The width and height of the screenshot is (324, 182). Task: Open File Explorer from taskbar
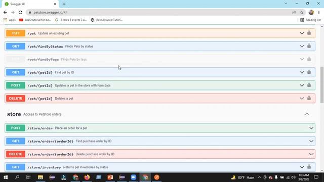(x=40, y=177)
